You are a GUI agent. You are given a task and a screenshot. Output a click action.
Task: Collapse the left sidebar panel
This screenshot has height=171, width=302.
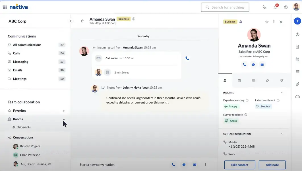tap(70, 21)
